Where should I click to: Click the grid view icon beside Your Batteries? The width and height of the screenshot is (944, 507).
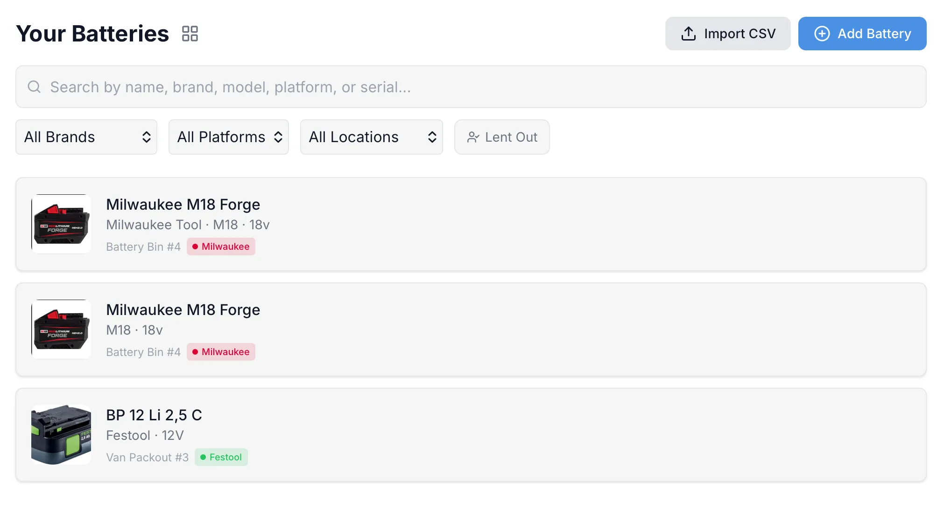pos(190,33)
